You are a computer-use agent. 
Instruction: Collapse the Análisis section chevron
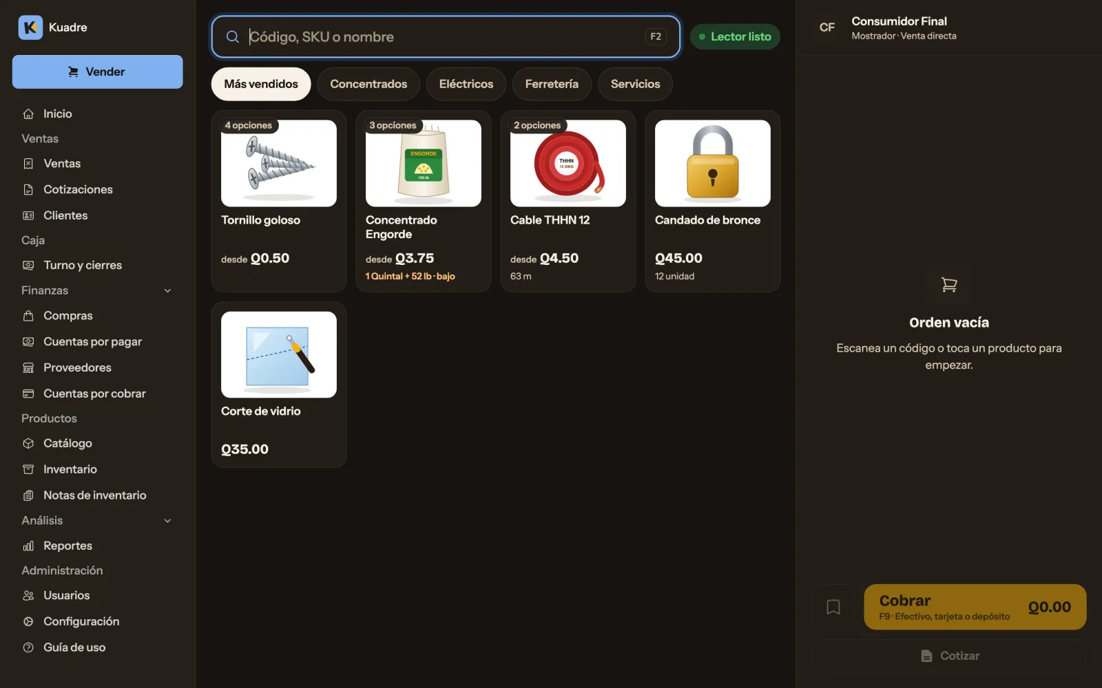tap(167, 521)
